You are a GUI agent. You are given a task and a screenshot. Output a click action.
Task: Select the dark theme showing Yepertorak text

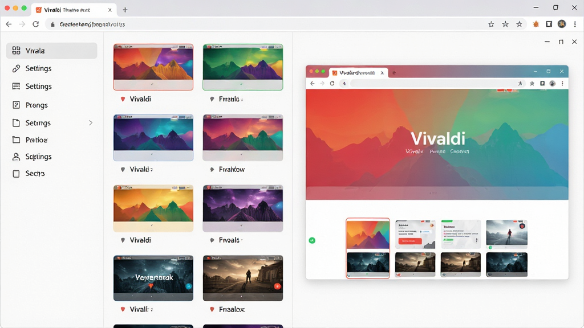pyautogui.click(x=153, y=278)
